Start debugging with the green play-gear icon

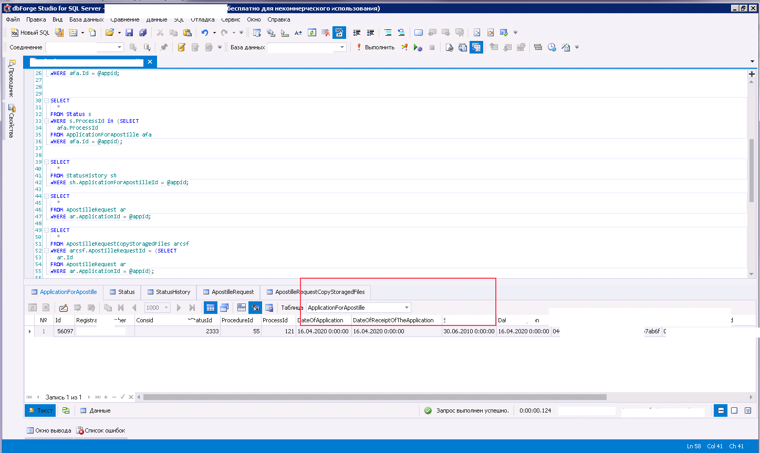pyautogui.click(x=418, y=47)
